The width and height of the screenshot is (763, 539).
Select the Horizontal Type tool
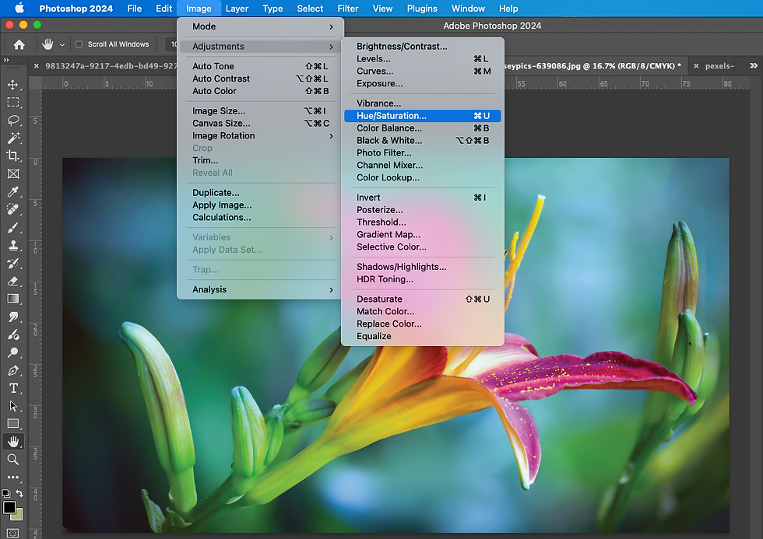coord(13,388)
